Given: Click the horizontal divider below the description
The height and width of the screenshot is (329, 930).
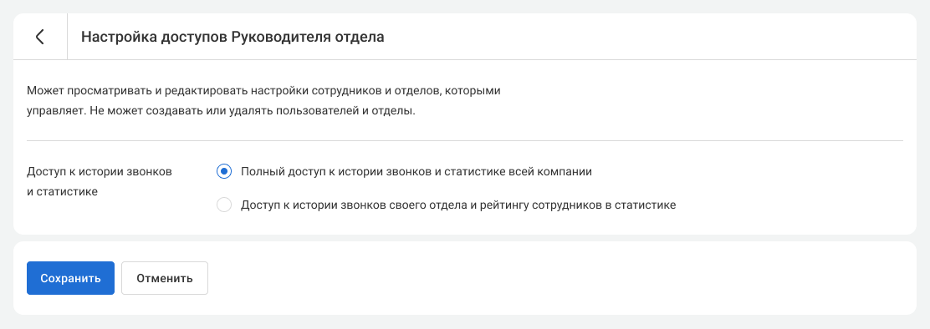Looking at the screenshot, I should tap(464, 140).
